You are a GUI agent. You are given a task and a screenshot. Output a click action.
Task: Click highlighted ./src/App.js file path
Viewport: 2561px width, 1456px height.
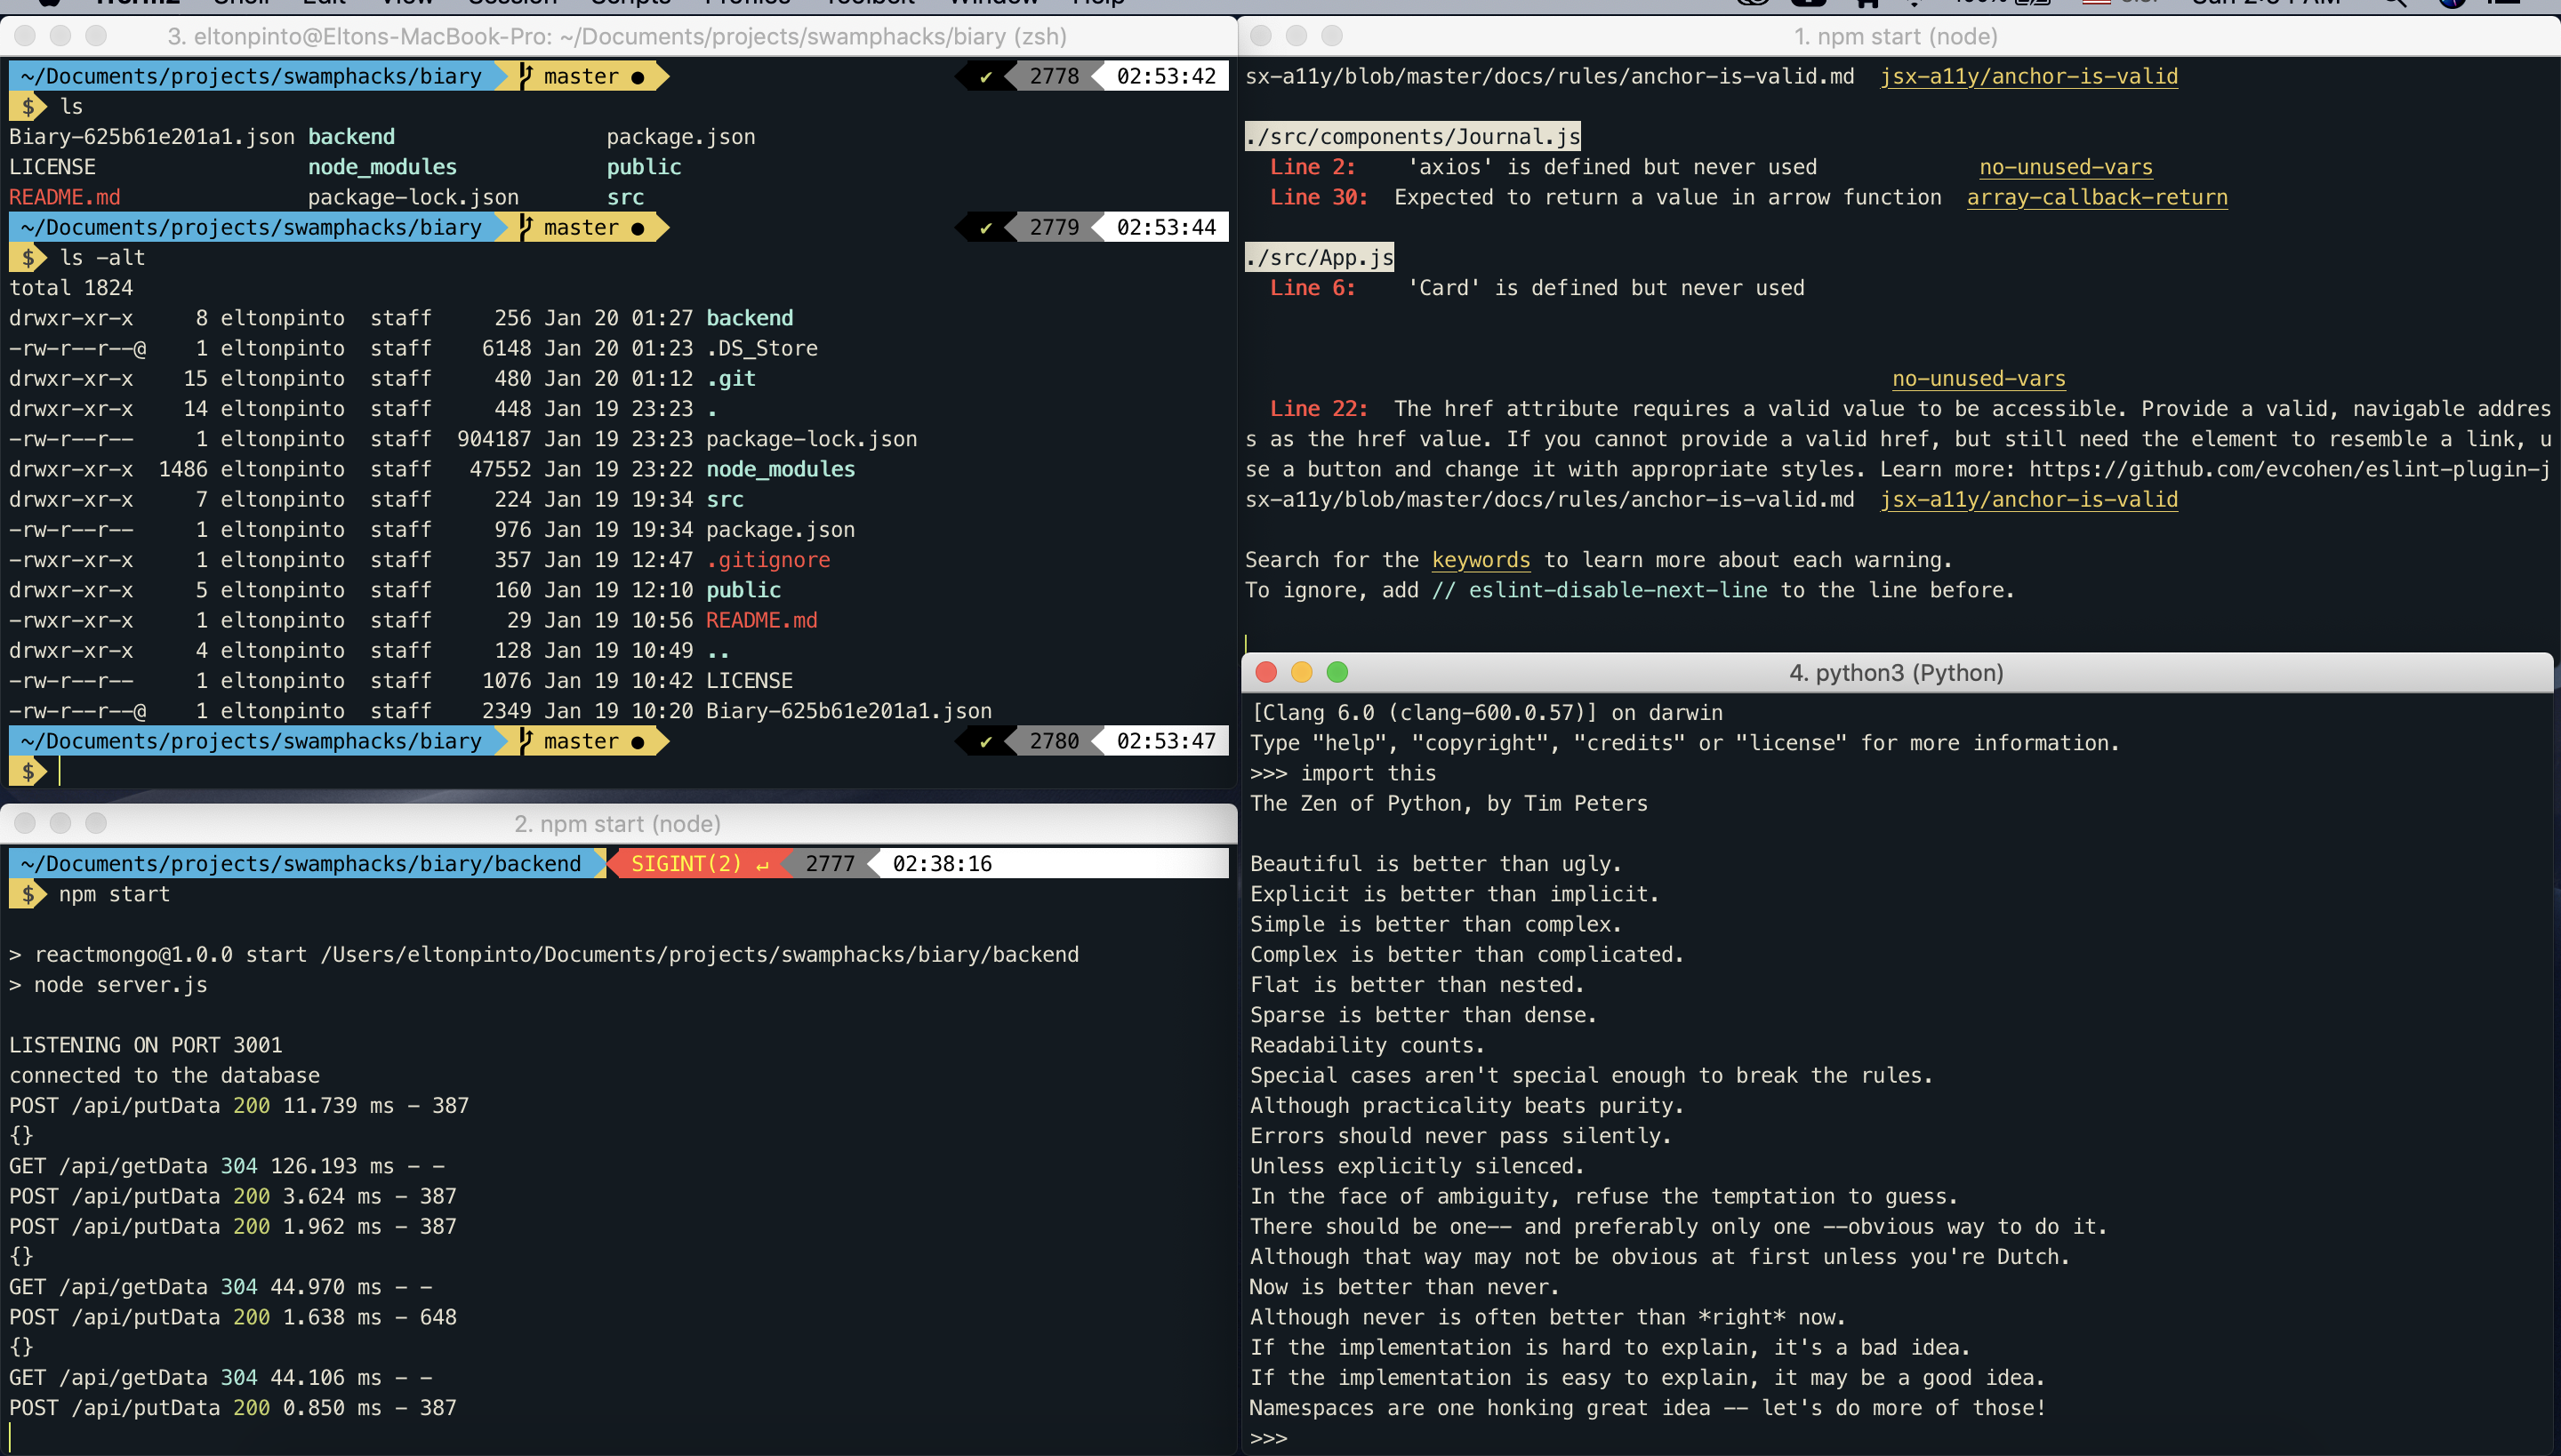click(x=1319, y=258)
